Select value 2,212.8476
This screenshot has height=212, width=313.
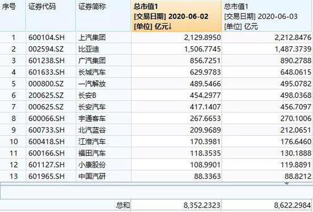[x=293, y=38]
